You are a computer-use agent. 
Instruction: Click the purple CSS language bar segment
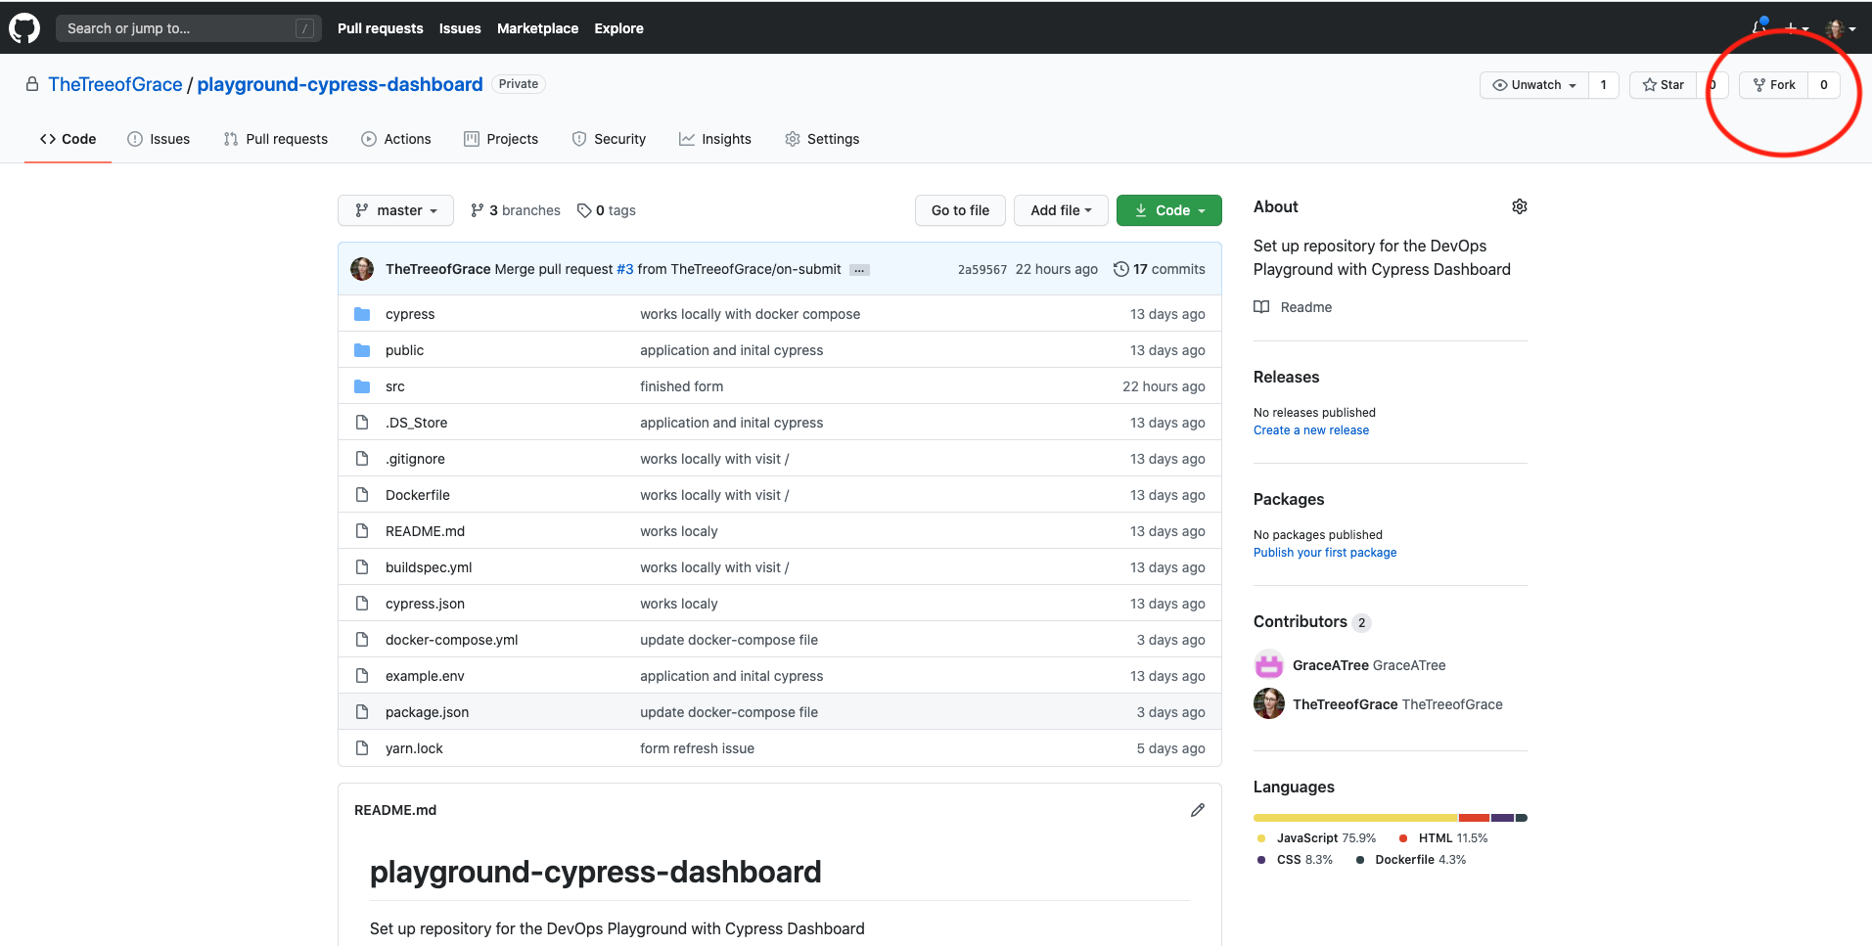tap(1503, 818)
